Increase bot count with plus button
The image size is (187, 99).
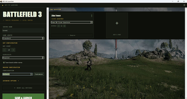pos(14,50)
